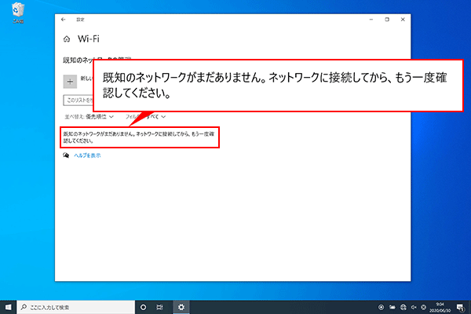Click the Settings gear icon on taskbar
Image resolution: width=471 pixels, height=314 pixels.
pyautogui.click(x=181, y=306)
